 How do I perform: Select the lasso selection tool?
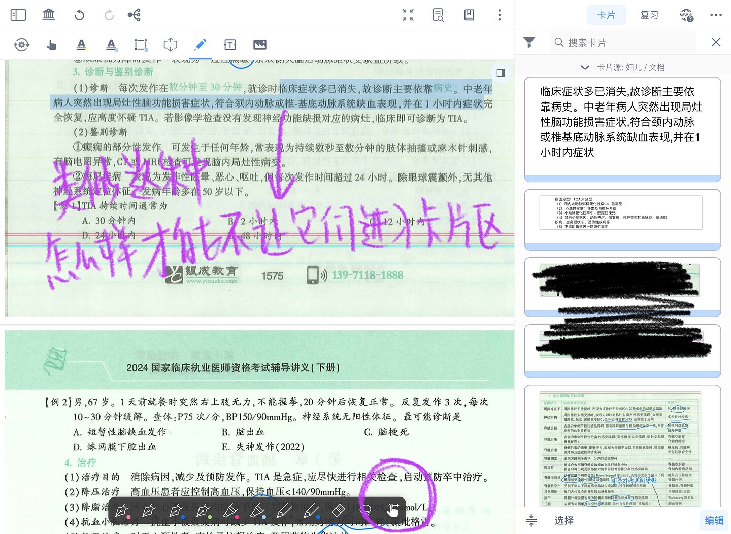pyautogui.click(x=365, y=510)
